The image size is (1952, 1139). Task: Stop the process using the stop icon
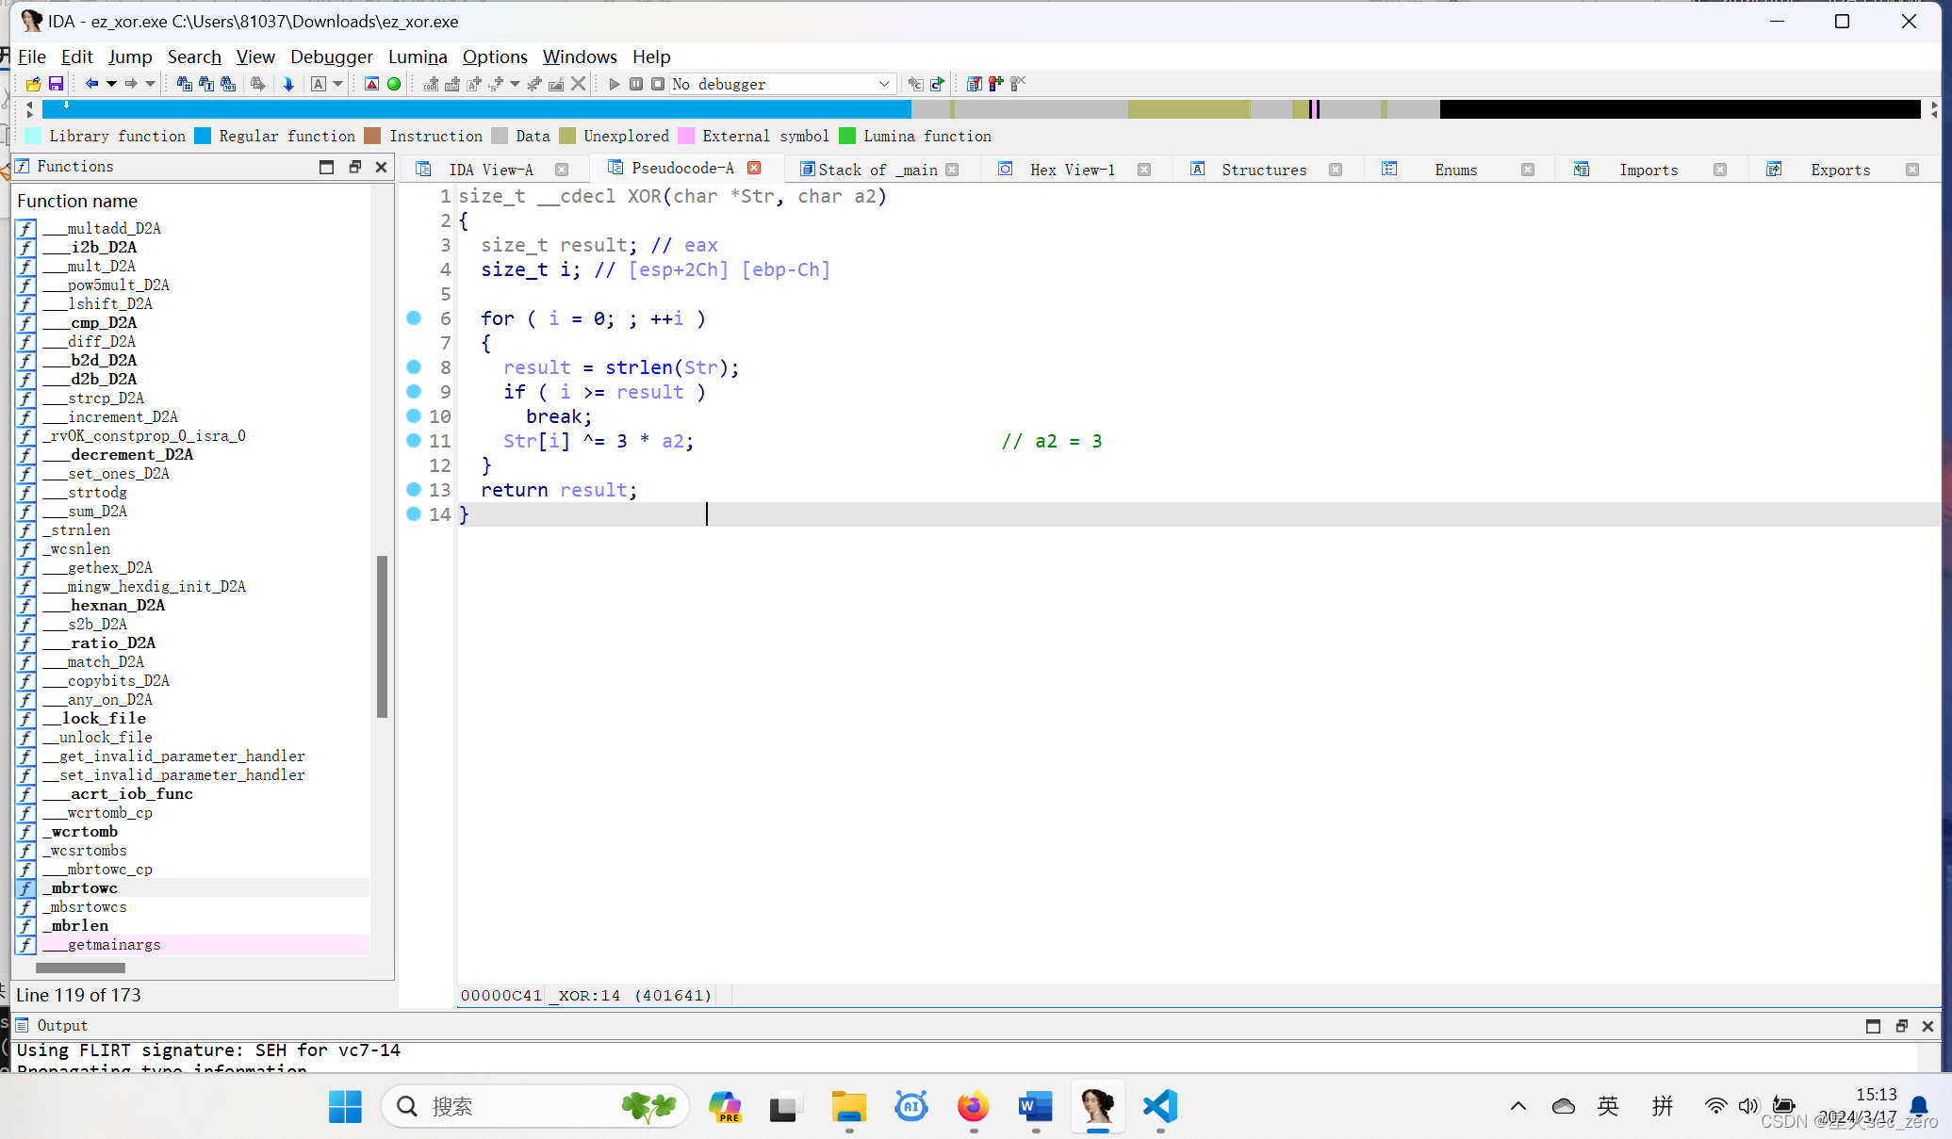pyautogui.click(x=658, y=84)
